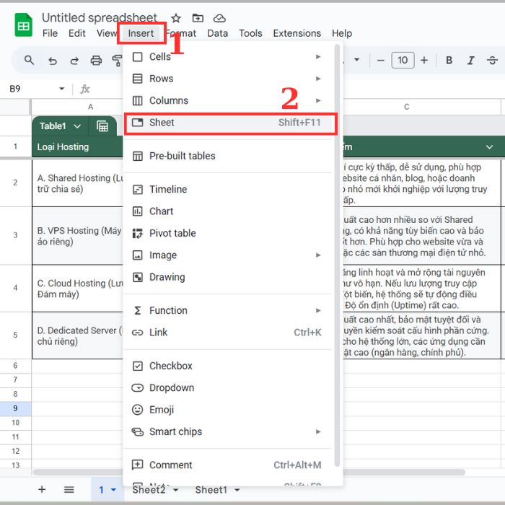This screenshot has width=505, height=505.
Task: Increase the font size
Action: [x=424, y=60]
